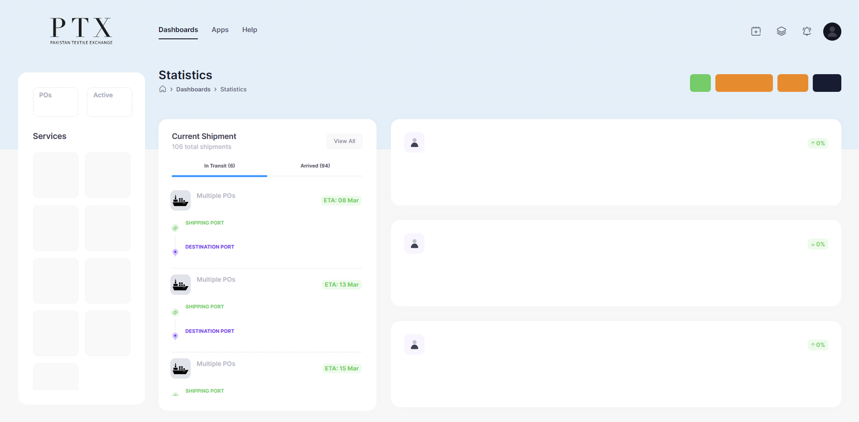Open the Apps menu

pyautogui.click(x=220, y=30)
